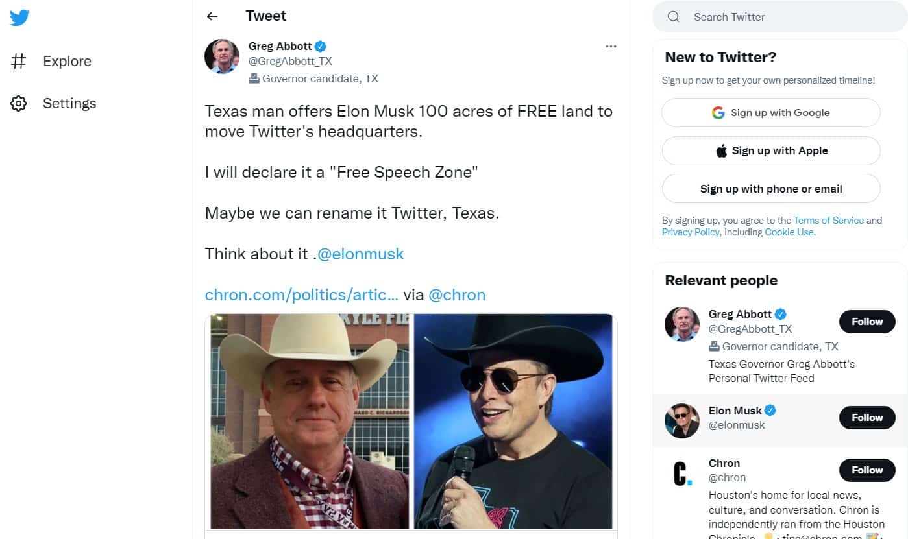Open Settings from the sidebar
The height and width of the screenshot is (539, 908).
pos(69,104)
